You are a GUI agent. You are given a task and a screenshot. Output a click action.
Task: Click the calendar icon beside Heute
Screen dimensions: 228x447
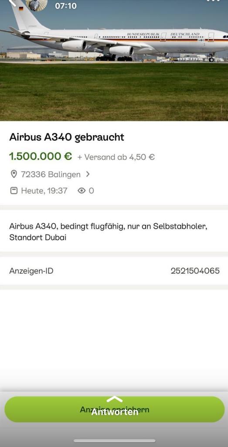(14, 190)
